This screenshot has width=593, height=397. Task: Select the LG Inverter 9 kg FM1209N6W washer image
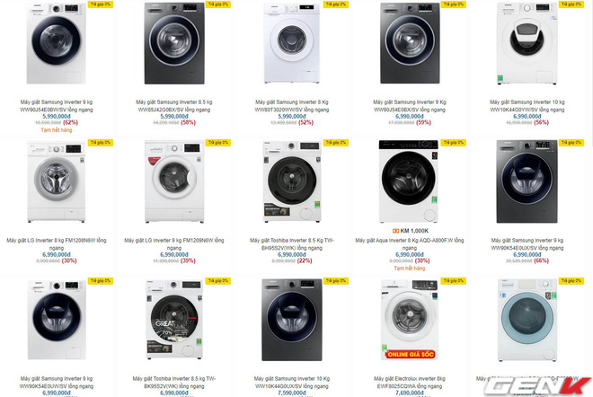pos(174,181)
